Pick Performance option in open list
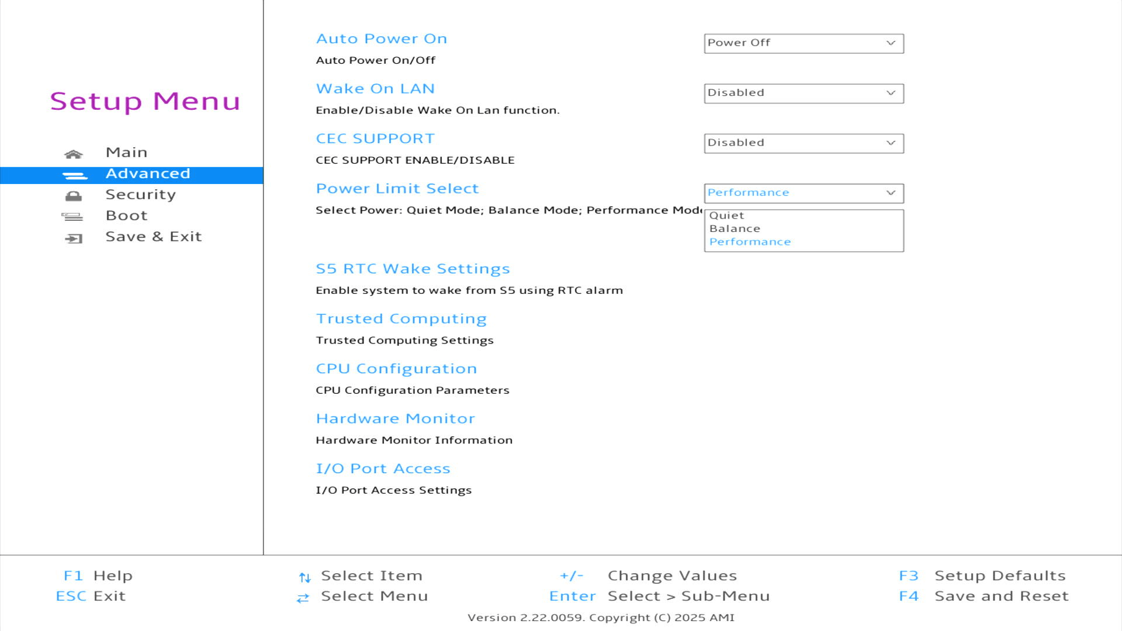The width and height of the screenshot is (1122, 631). 750,242
